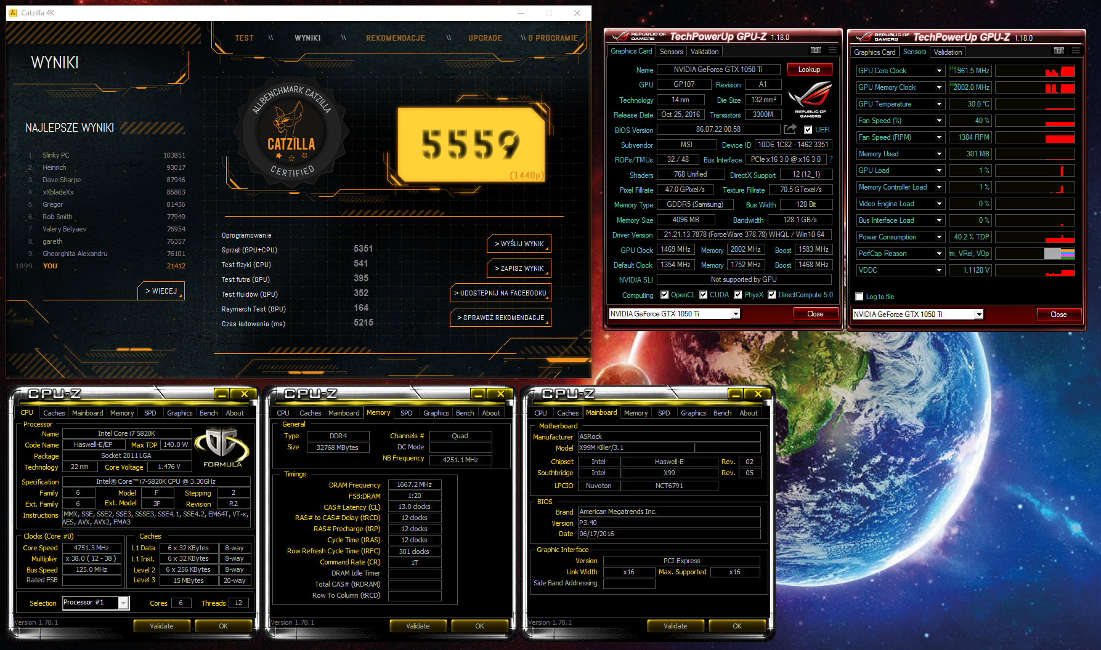Click the WIECEJ button under the results list
This screenshot has width=1101, height=650.
(x=161, y=291)
